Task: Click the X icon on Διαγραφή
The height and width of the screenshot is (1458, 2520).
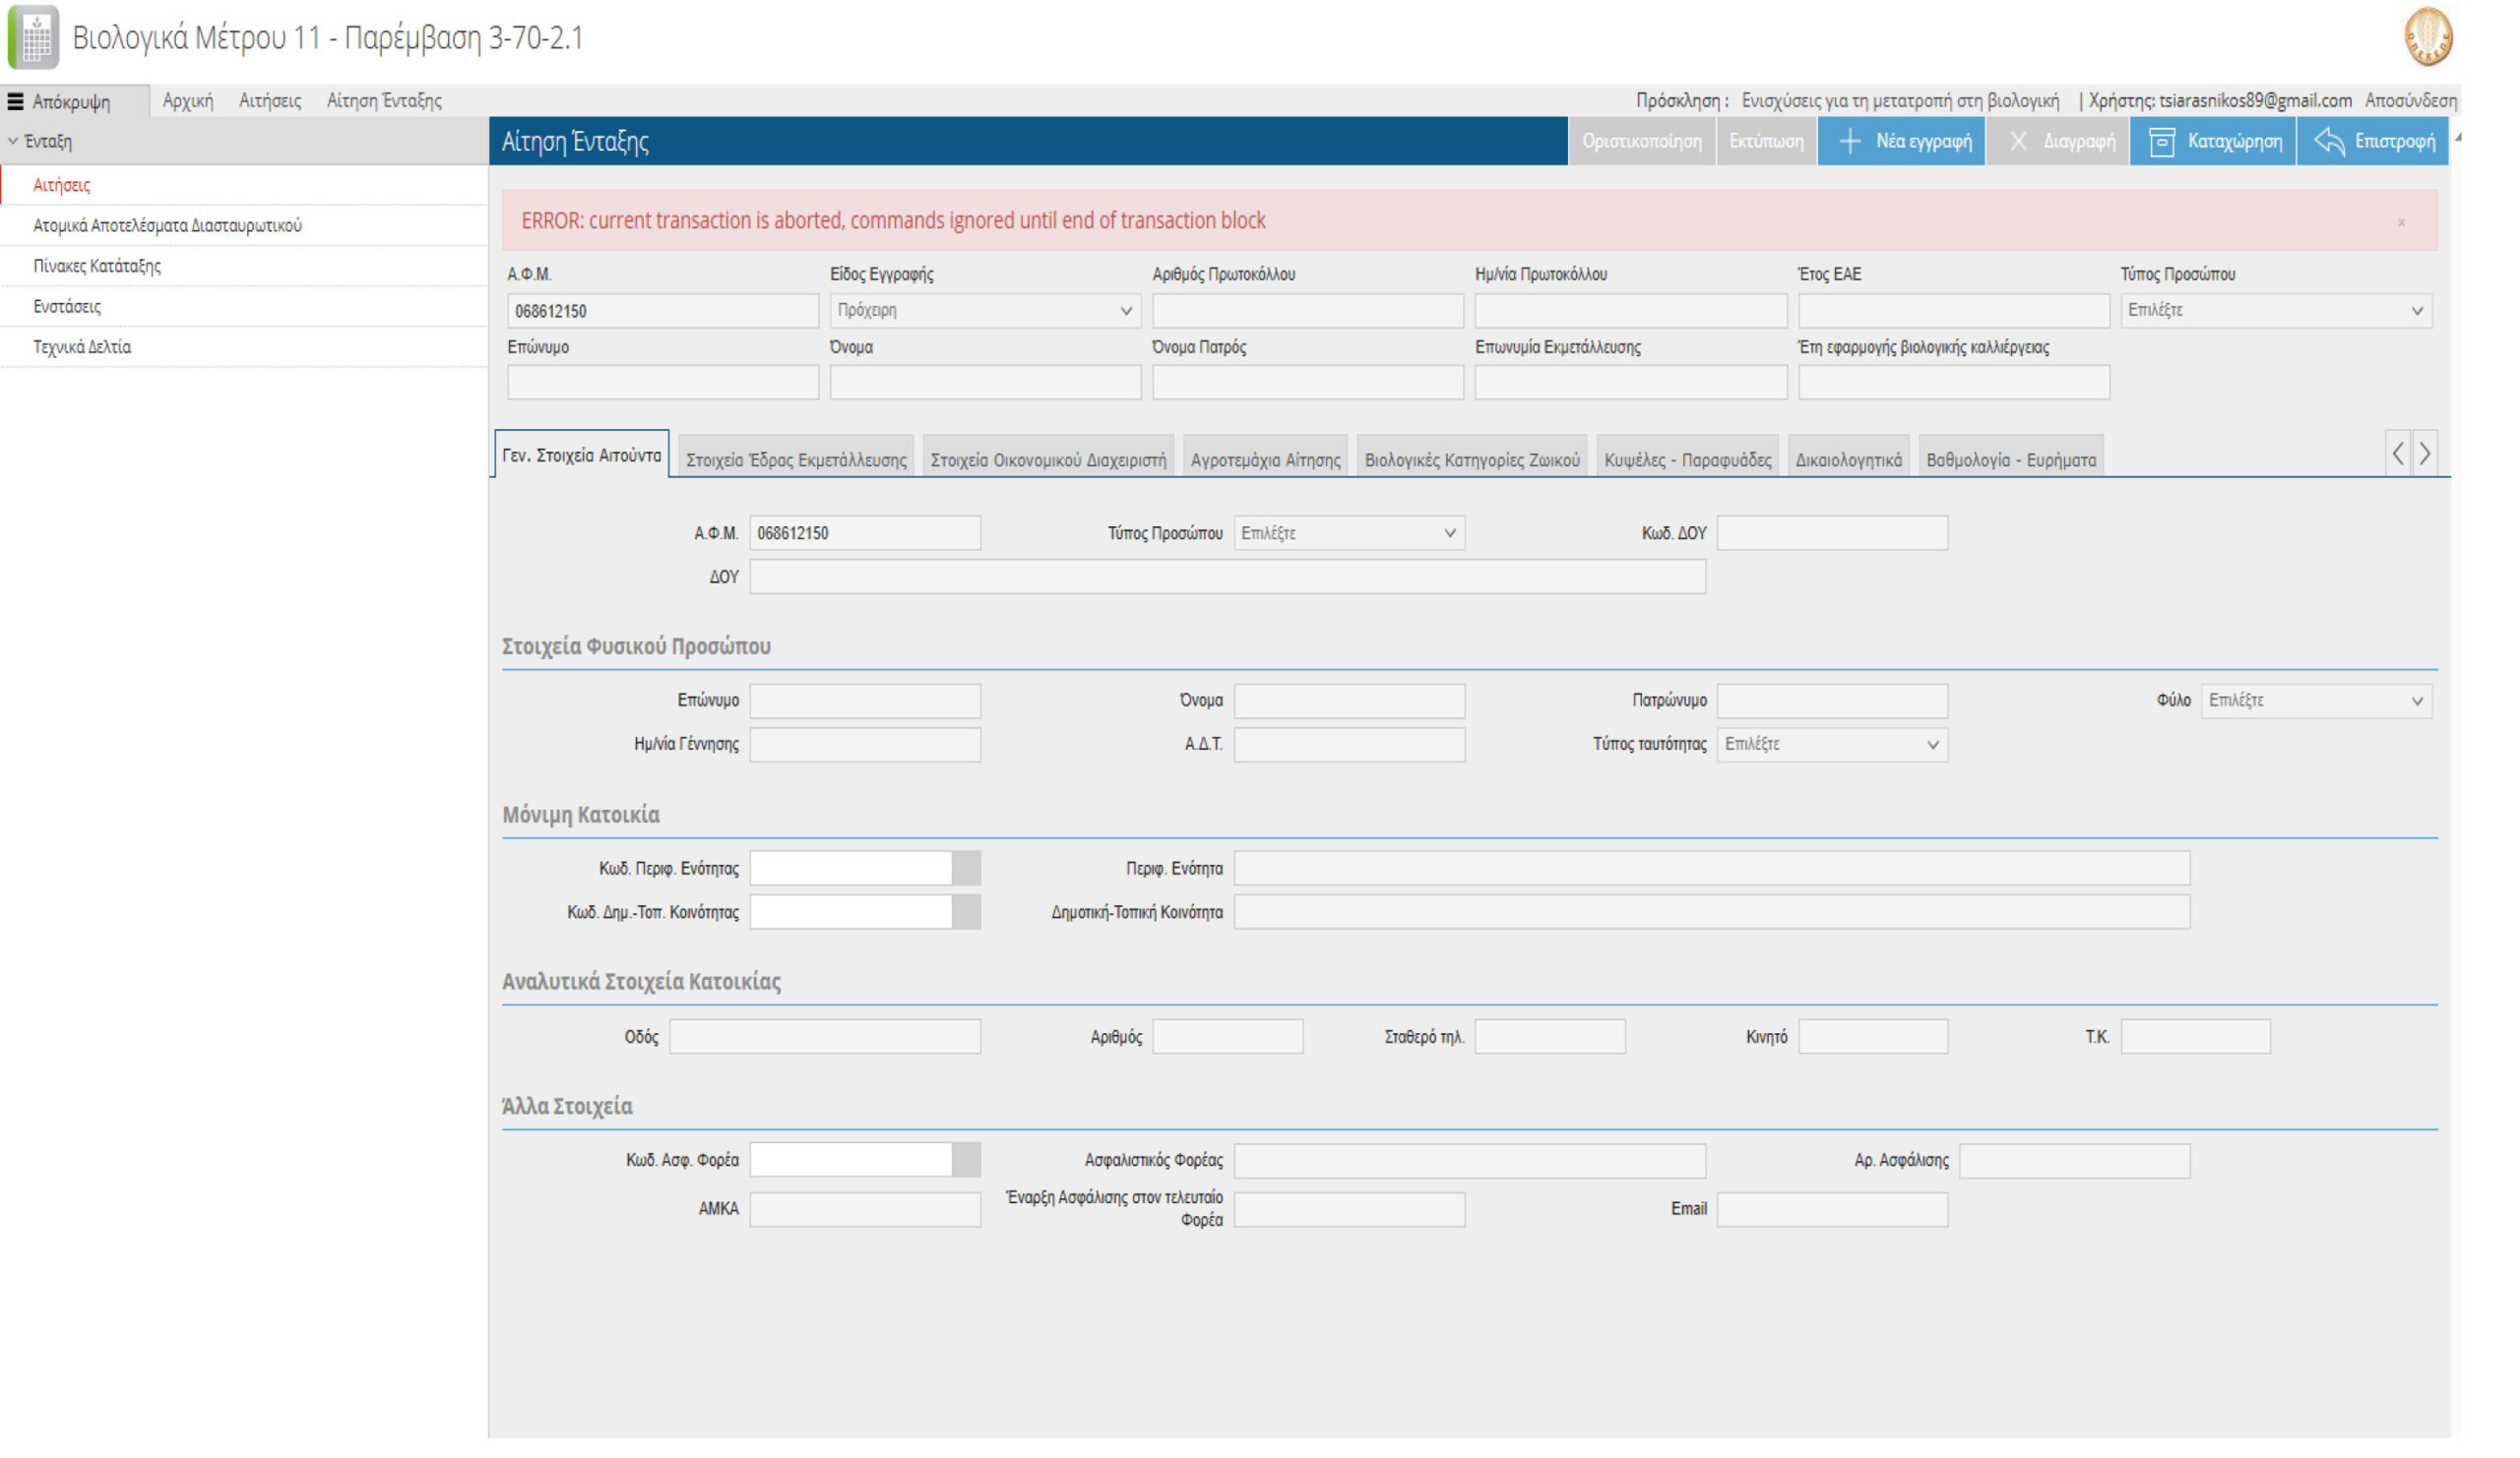Action: tap(2017, 141)
